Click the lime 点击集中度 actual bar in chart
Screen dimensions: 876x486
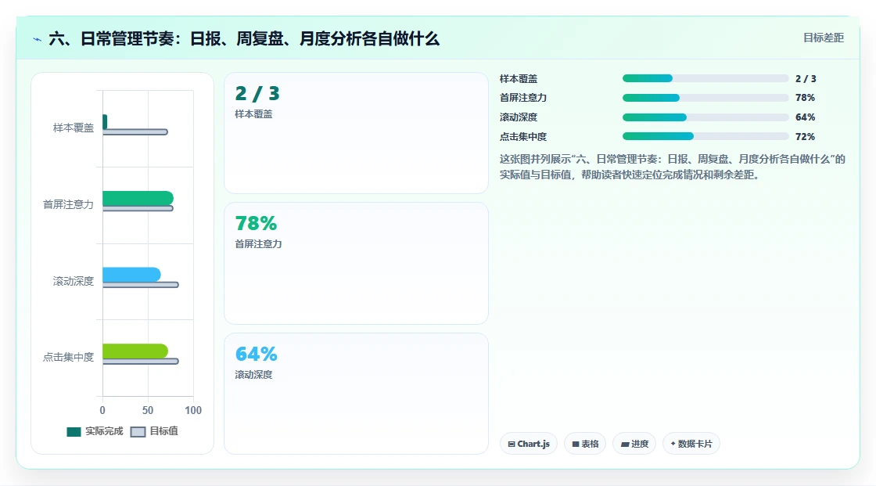click(x=135, y=351)
